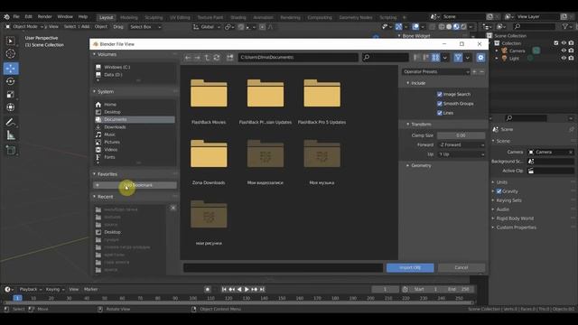Select the Add Cube tool in left toolbar
The image size is (578, 325).
(10, 151)
